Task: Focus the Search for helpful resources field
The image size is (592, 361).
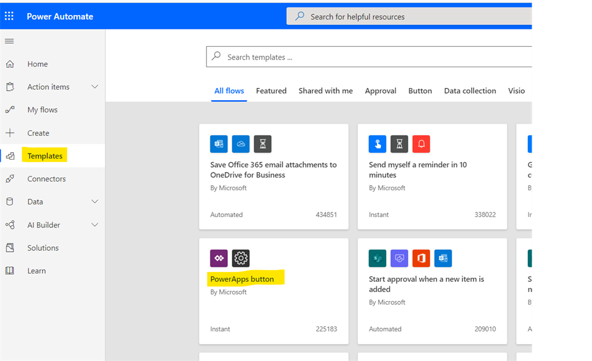Action: click(x=409, y=16)
